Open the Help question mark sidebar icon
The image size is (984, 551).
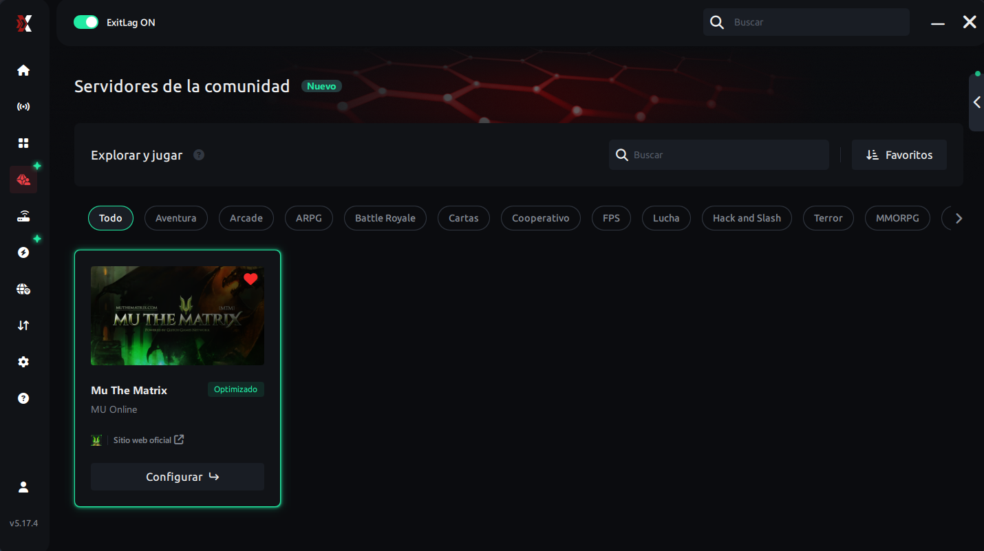point(23,398)
